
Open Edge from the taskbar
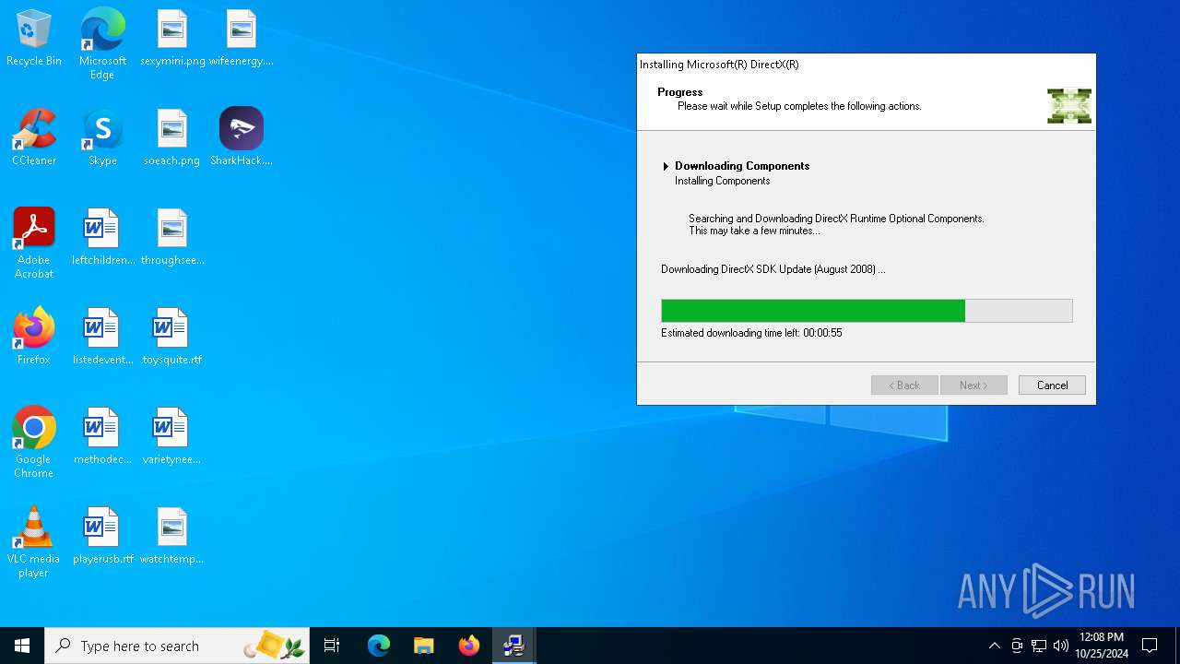pos(379,646)
